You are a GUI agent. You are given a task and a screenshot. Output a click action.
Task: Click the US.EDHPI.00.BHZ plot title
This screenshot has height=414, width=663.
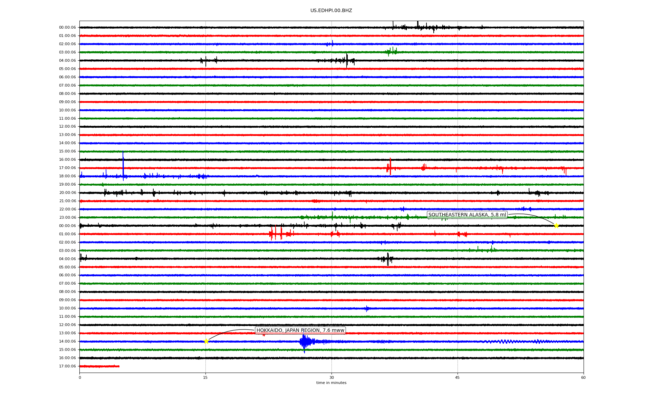click(x=331, y=11)
